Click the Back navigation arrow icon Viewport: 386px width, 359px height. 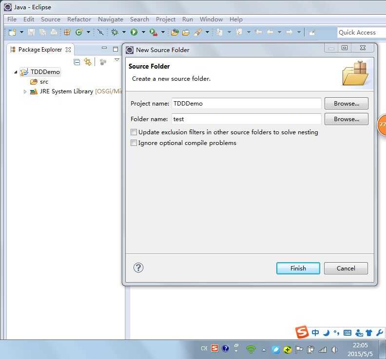(x=270, y=32)
